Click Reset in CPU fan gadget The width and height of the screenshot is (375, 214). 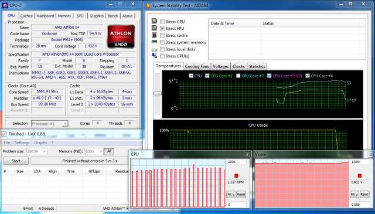[241, 194]
